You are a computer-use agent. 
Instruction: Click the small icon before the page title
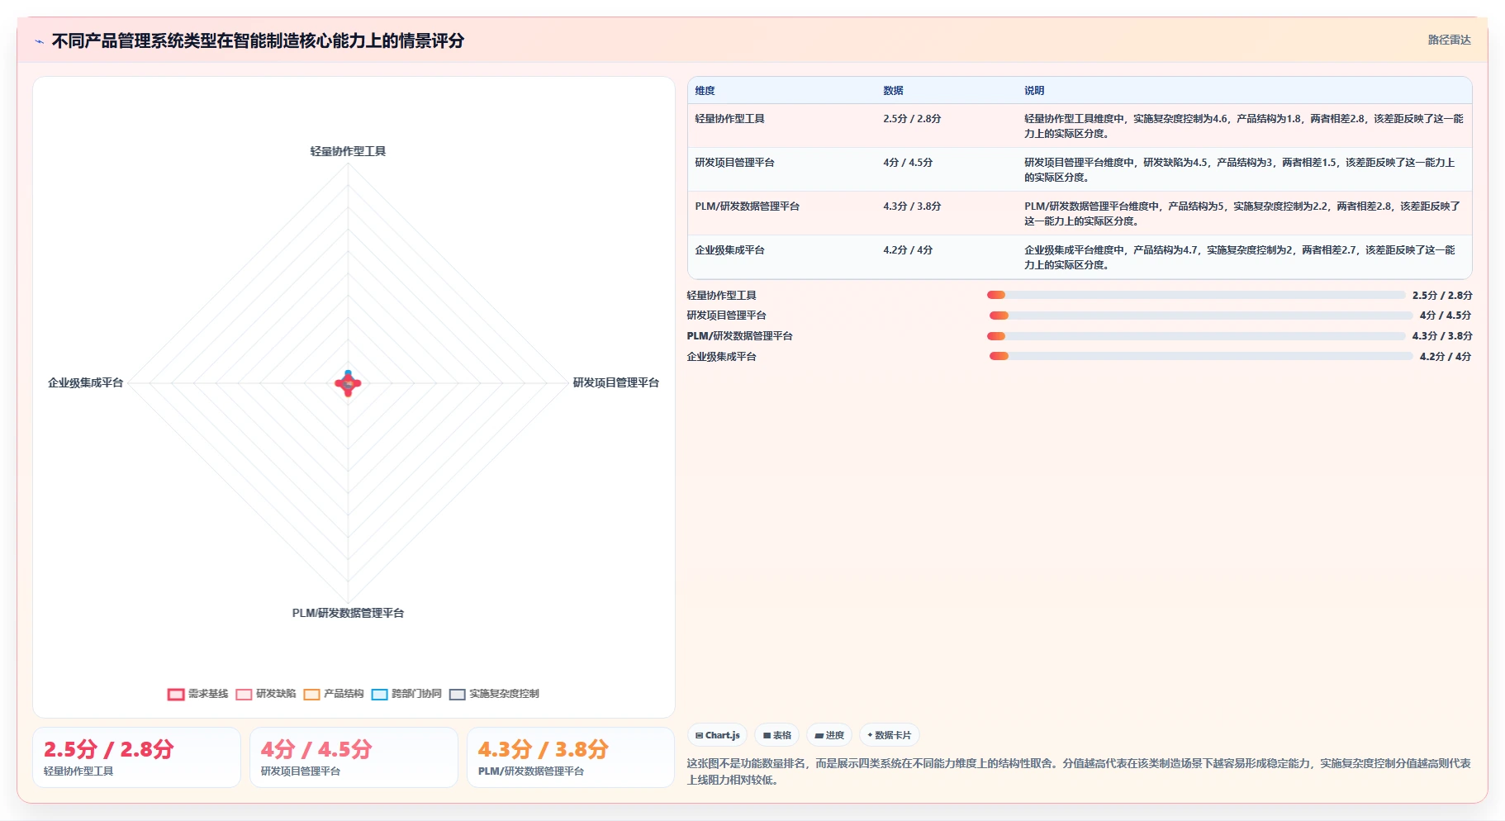coord(39,41)
